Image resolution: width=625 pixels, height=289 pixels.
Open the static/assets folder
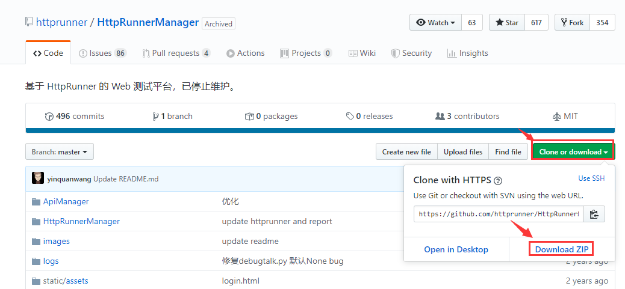click(66, 281)
